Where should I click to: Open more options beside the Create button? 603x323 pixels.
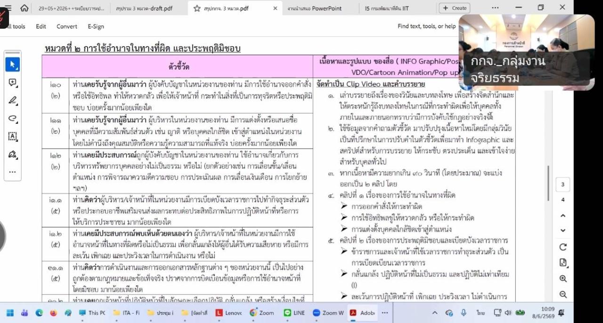click(x=495, y=8)
